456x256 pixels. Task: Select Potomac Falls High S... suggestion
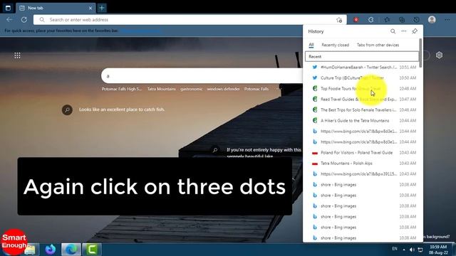pos(122,89)
